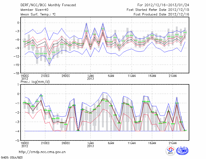Screen dimensions: 206x159
Task: Click the BCC logo
Action: (x=170, y=151)
